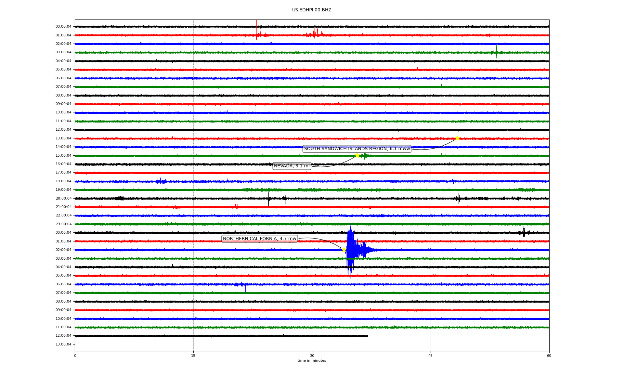Click the x-axis tick label 45
Image resolution: width=624 pixels, height=390 pixels.
click(431, 356)
